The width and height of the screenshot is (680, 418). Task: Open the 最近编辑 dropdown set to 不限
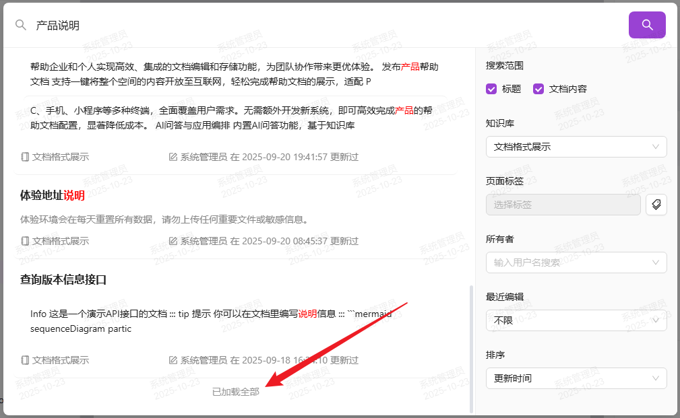tap(576, 320)
